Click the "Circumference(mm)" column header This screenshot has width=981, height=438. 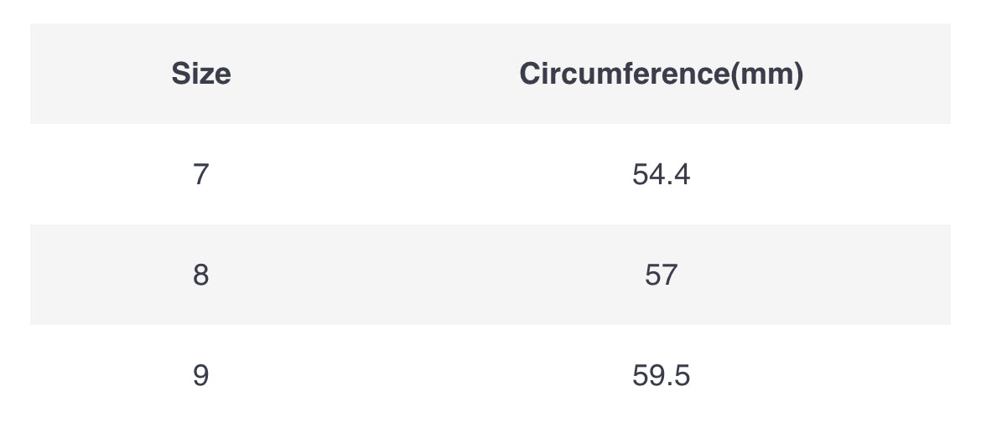662,74
